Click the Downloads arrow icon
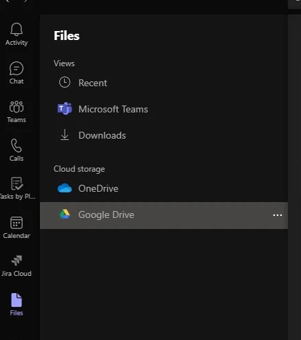301x340 pixels. (65, 134)
